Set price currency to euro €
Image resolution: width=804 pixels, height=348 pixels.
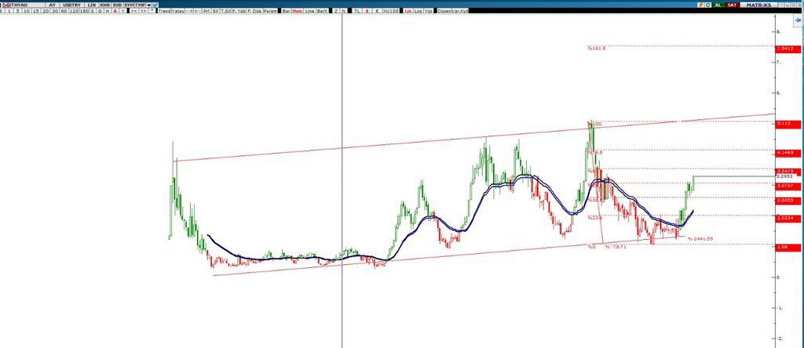coord(378,11)
